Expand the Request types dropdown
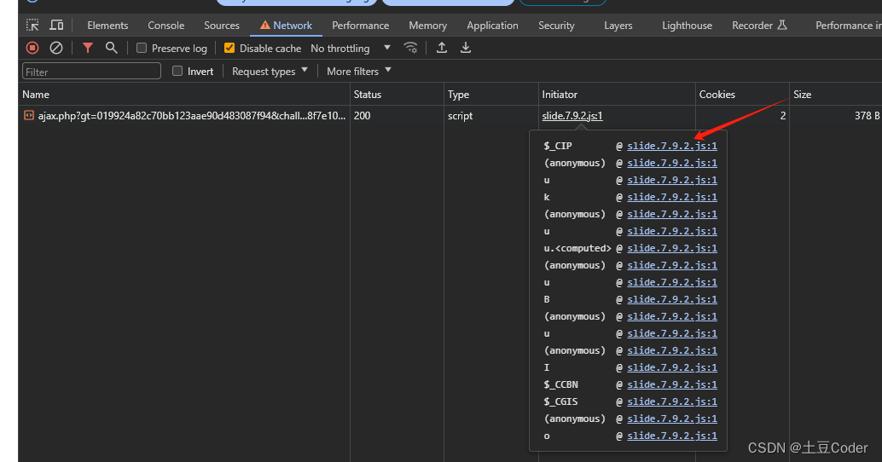The image size is (882, 462). coord(270,72)
